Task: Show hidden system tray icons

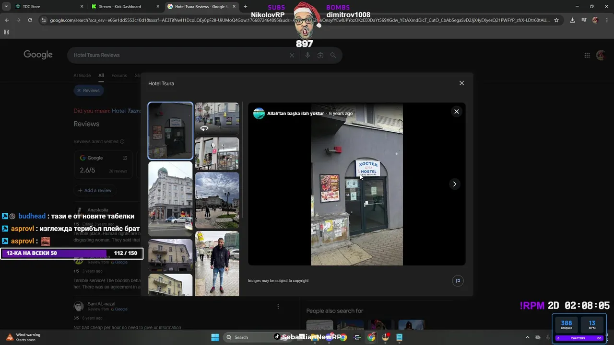Action: pos(528,337)
